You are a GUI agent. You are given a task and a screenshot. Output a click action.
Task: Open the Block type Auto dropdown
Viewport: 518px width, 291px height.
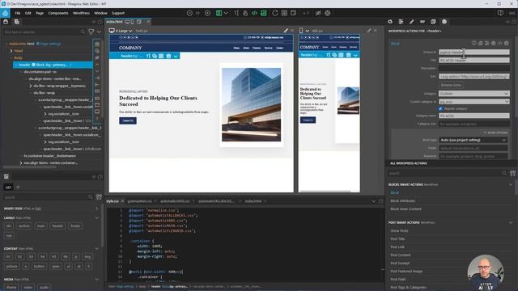473,140
